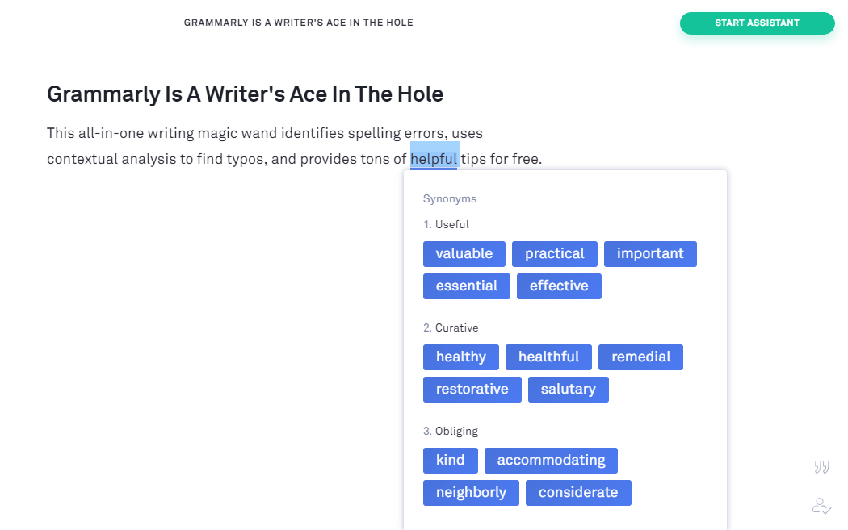This screenshot has width=848, height=530.
Task: Replace with synonym "essential"
Action: pos(466,286)
